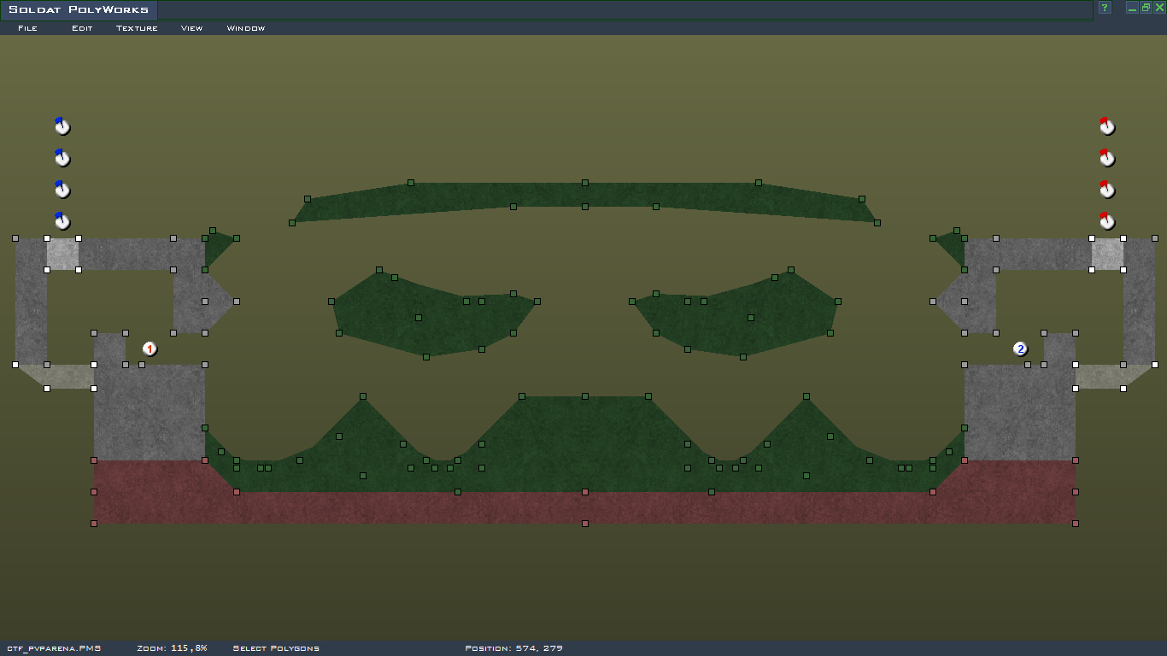This screenshot has height=656, width=1167.
Task: Open the Edit menu
Action: click(x=82, y=28)
